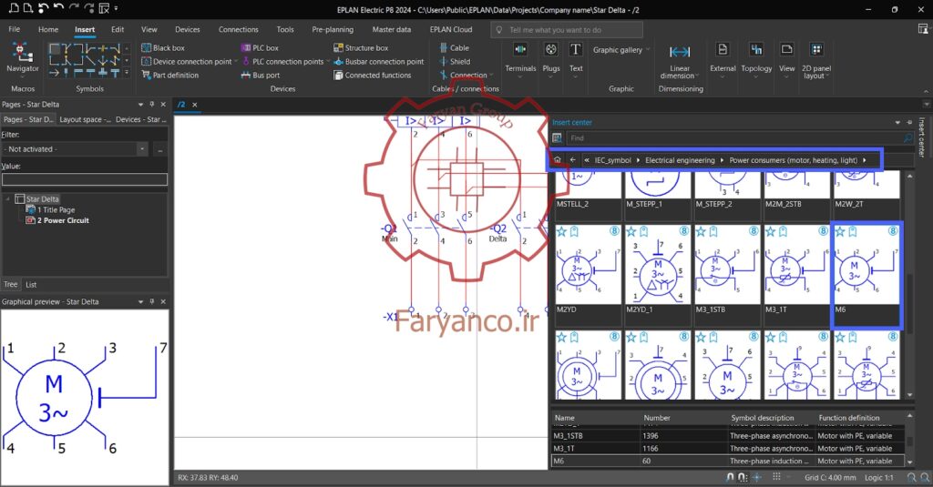Screen dimensions: 933x487
Task: Open Connected functions
Action: click(x=373, y=75)
